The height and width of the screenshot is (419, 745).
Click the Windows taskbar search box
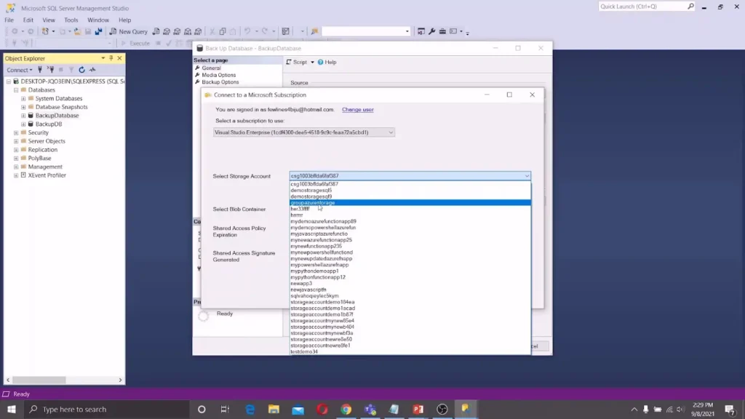tap(106, 409)
